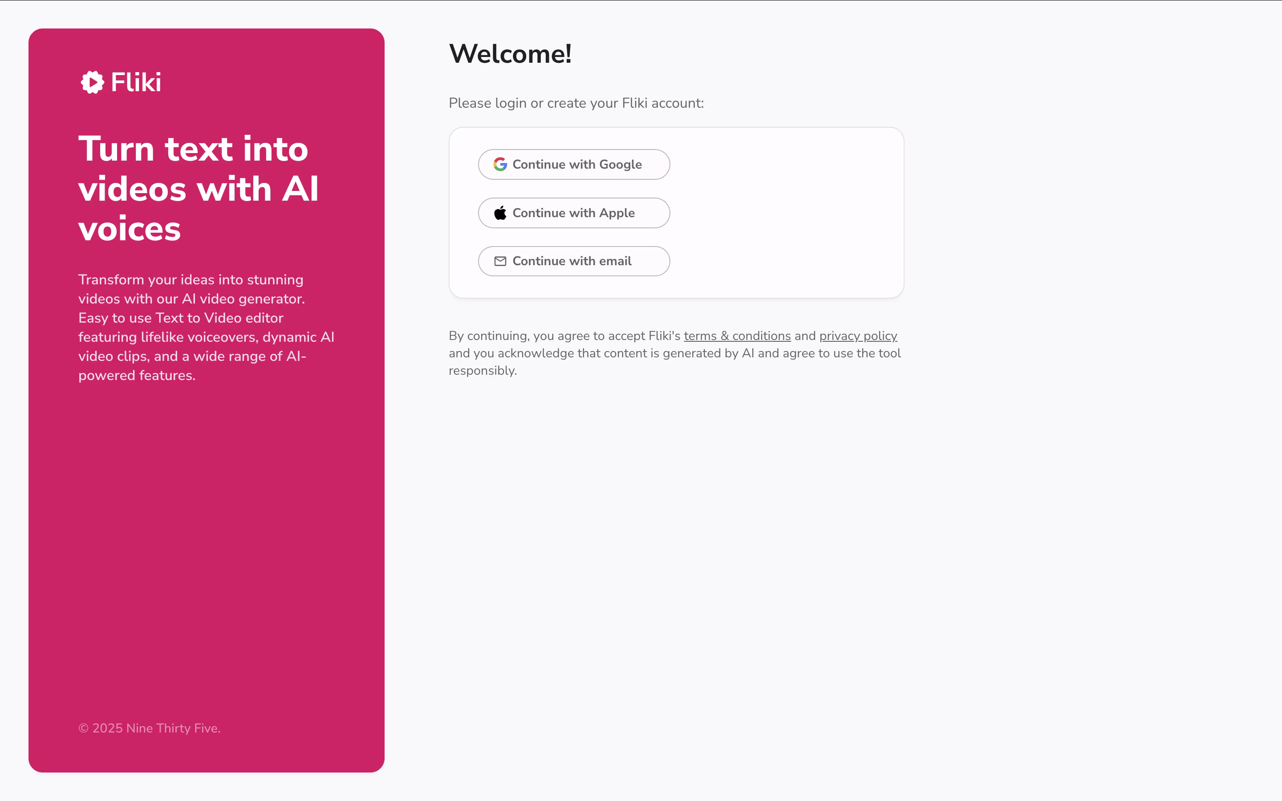The width and height of the screenshot is (1282, 801).
Task: Select Continue with email option
Action: [x=574, y=261]
